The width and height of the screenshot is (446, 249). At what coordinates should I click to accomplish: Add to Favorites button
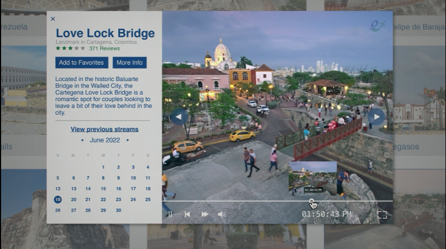81,63
